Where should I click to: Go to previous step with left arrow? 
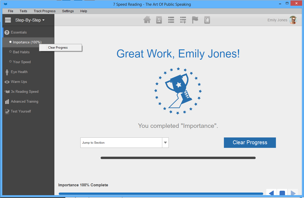271,193
